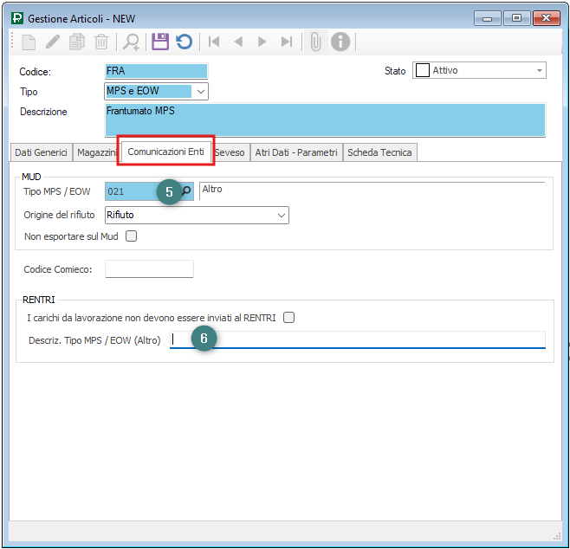570x549 pixels.
Task: Click the Undo/refresh arrow icon
Action: click(x=184, y=42)
